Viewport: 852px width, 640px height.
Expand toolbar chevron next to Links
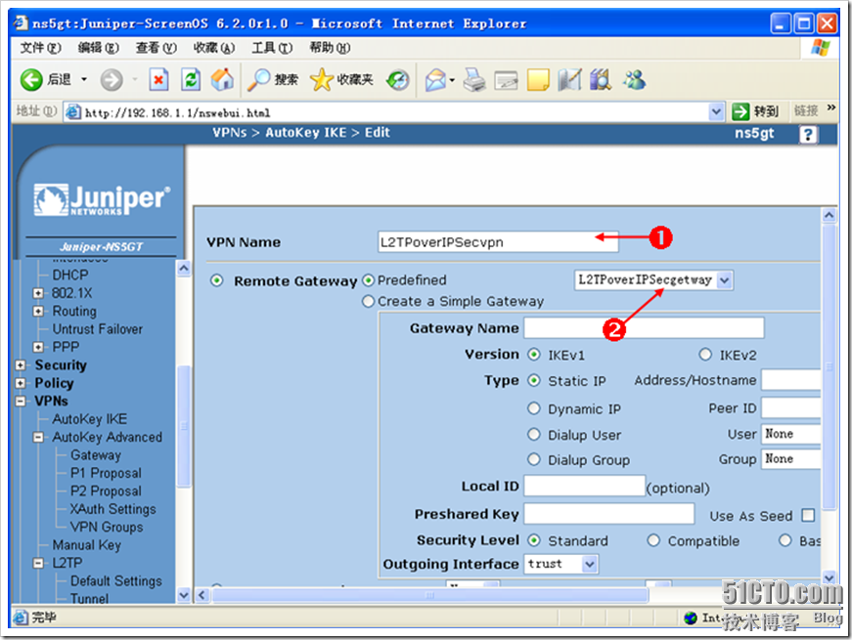(x=830, y=107)
